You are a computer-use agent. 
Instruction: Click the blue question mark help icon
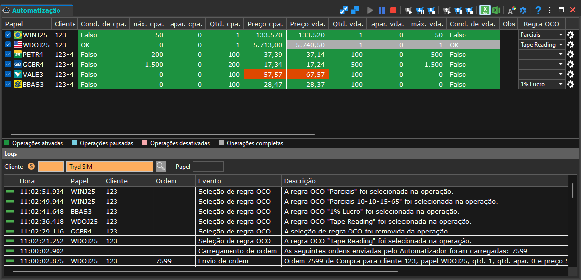click(x=538, y=10)
